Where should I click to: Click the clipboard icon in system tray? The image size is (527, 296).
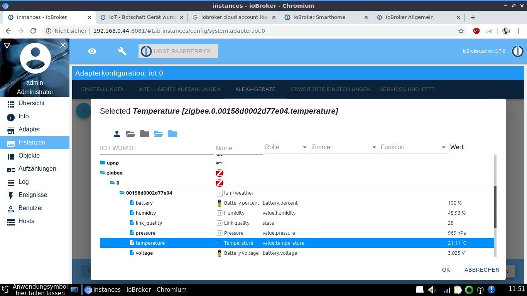tap(458, 289)
